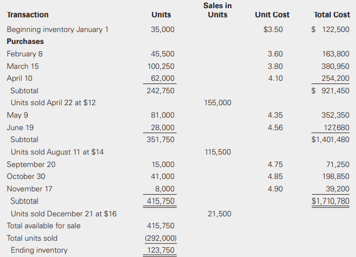Click the Unit Cost column header
Viewport: 356px width, 257px height.
click(272, 15)
